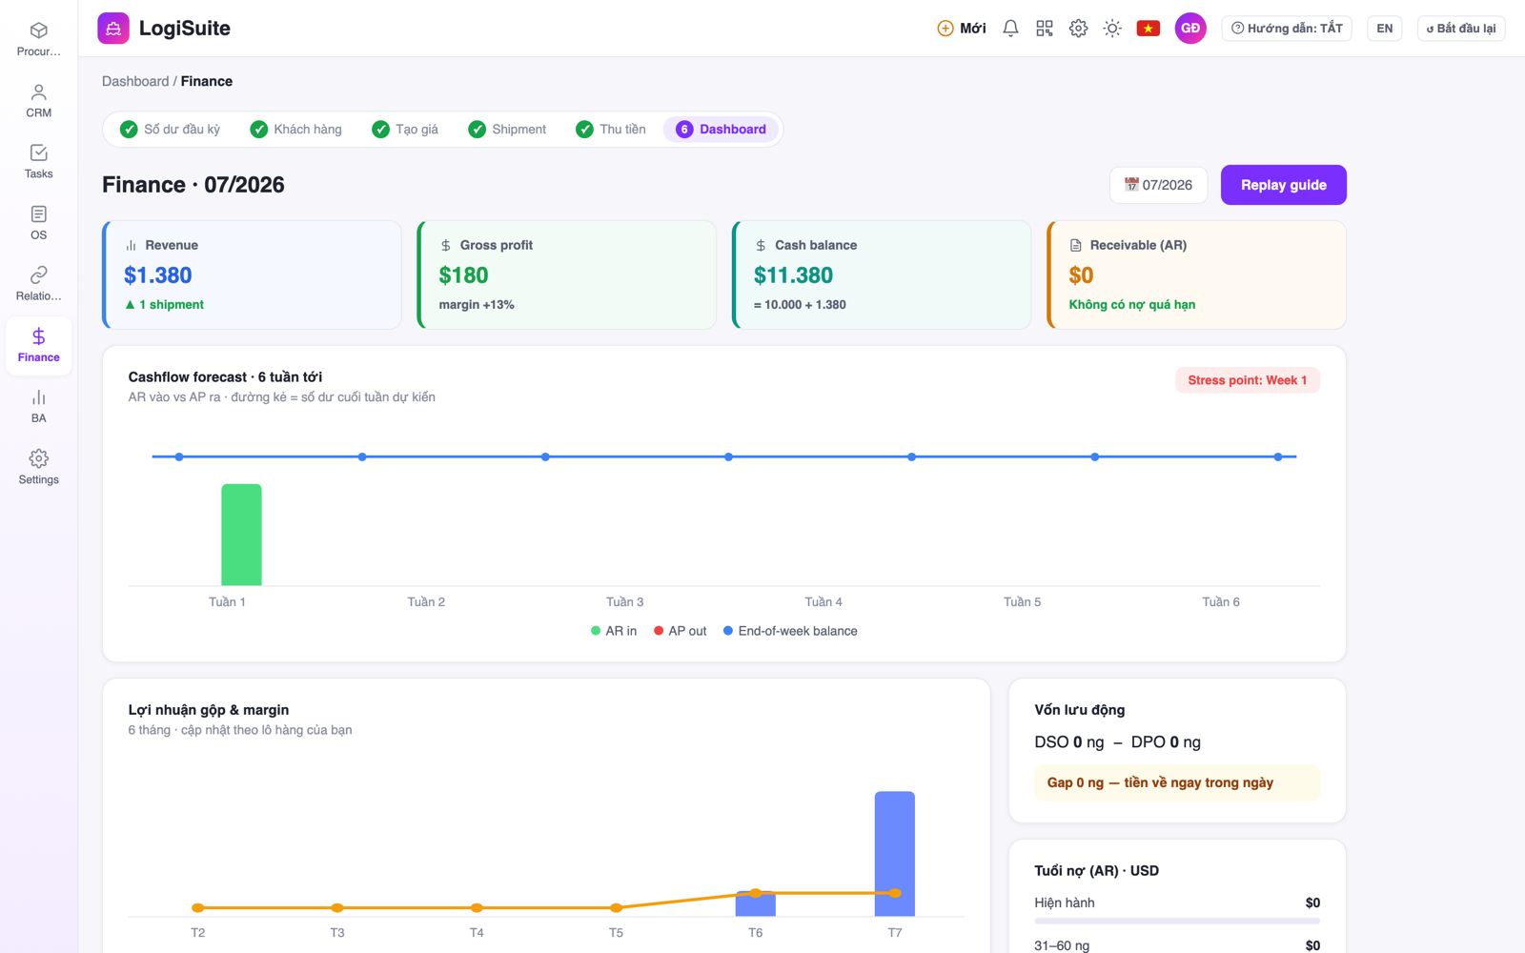Viewport: 1525px width, 953px height.
Task: Click the Dashboard breadcrumb link
Action: [135, 81]
